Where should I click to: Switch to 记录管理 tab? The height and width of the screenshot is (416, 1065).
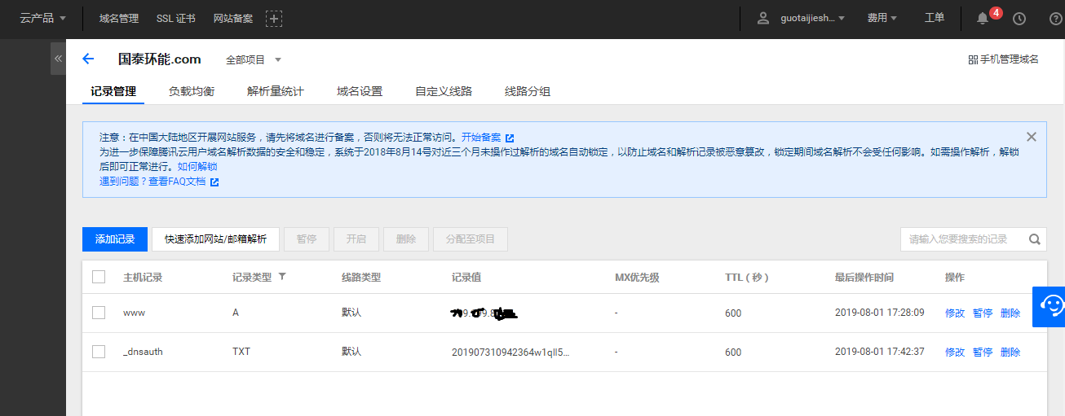[113, 91]
